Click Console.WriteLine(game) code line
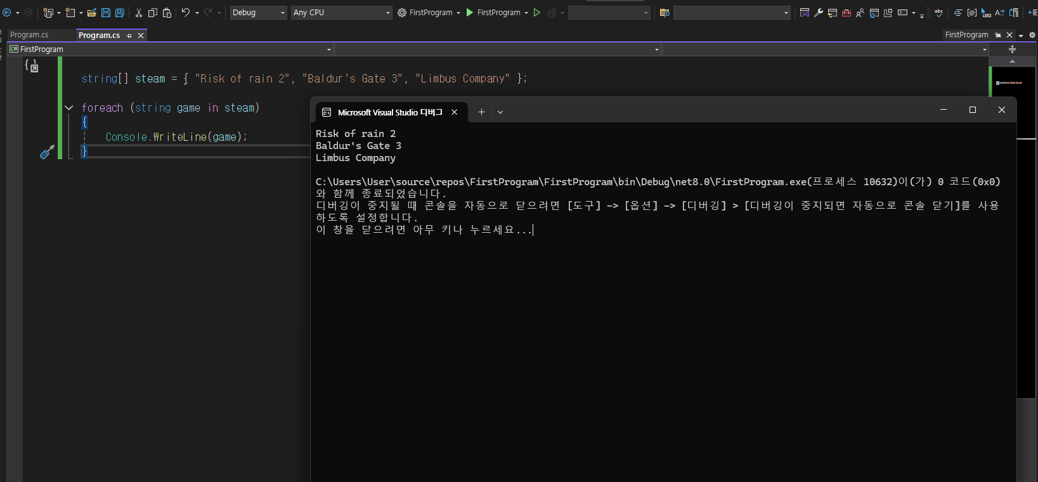This screenshot has height=482, width=1038. pyautogui.click(x=176, y=137)
